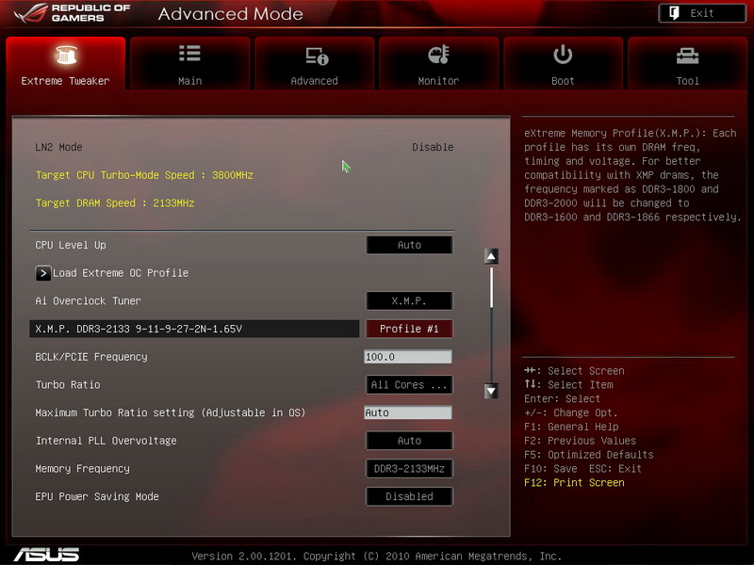Click Target DRAM Speed 2133MHz text
This screenshot has height=565, width=754.
point(115,203)
